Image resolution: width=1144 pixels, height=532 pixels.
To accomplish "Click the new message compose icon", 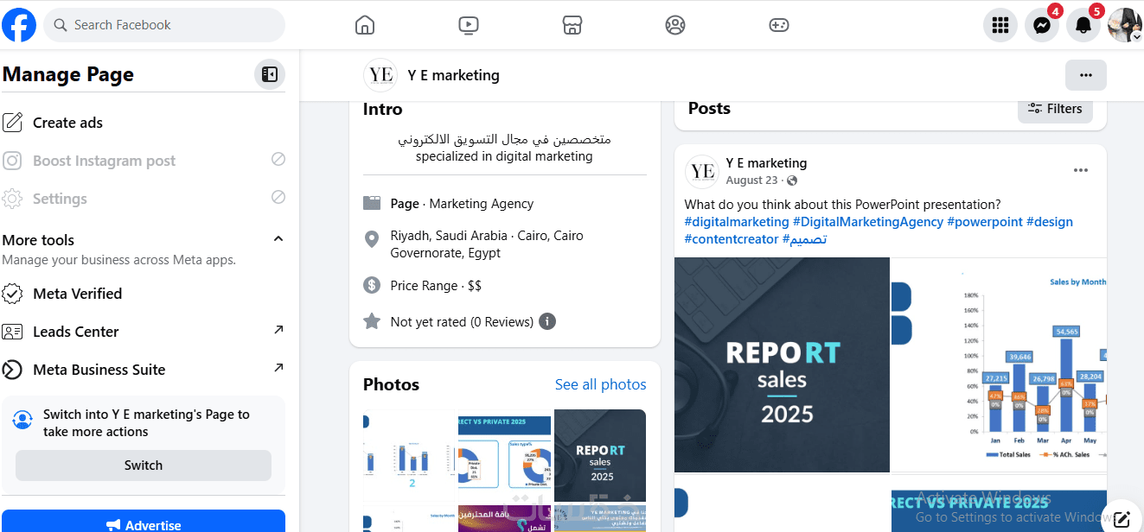I will pyautogui.click(x=1122, y=519).
